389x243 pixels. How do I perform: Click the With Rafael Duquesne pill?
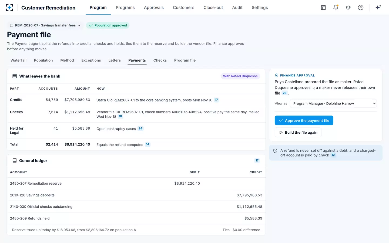(240, 76)
